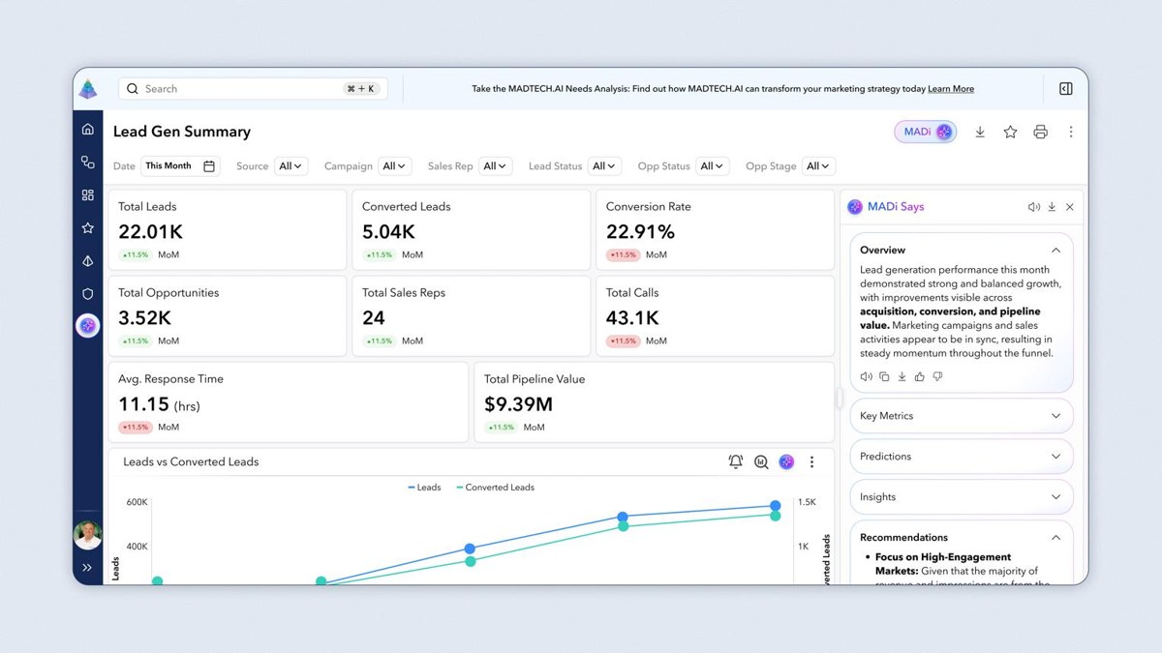Open the prism icon in sidebar

click(x=88, y=261)
